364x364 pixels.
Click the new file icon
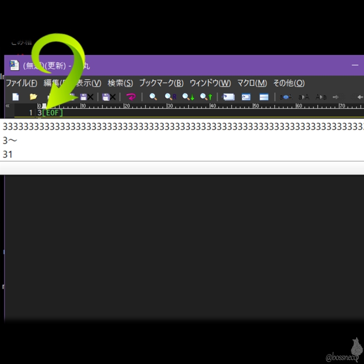coord(15,97)
